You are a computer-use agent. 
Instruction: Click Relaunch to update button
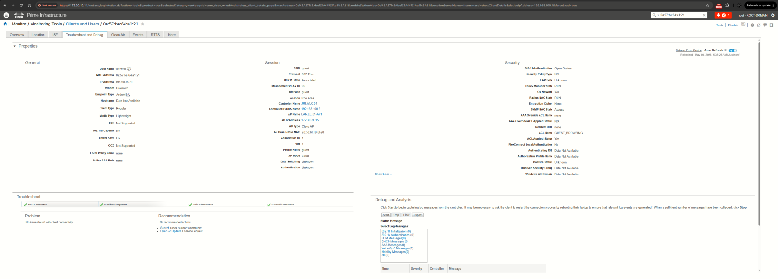pos(758,6)
